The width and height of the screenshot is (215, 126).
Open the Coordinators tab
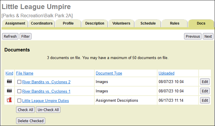tap(42, 23)
